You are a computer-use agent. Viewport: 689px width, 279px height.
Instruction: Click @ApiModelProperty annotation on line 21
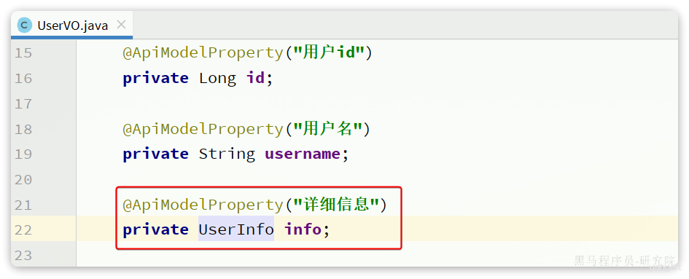(x=203, y=205)
